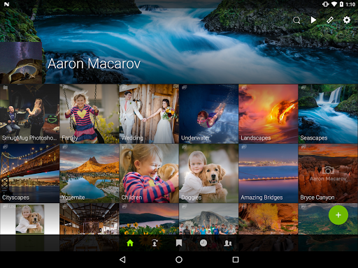Start slideshow with the play icon
This screenshot has width=358, height=268.
point(313,20)
